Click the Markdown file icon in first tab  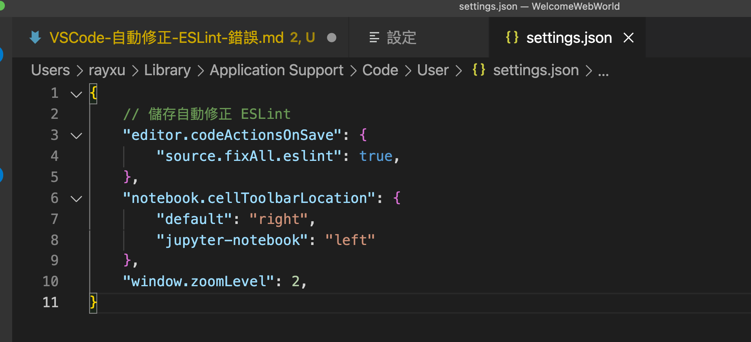pyautogui.click(x=36, y=38)
